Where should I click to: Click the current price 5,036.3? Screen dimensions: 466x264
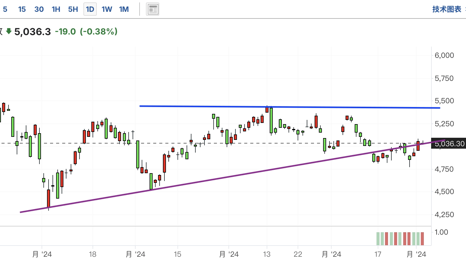(32, 31)
